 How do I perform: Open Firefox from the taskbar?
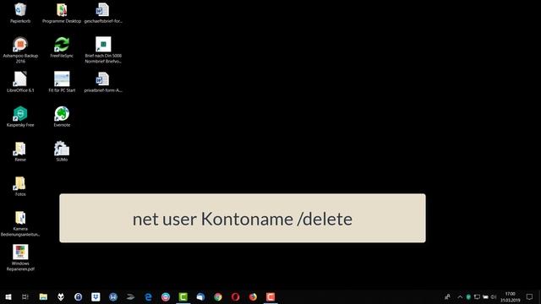(253, 296)
